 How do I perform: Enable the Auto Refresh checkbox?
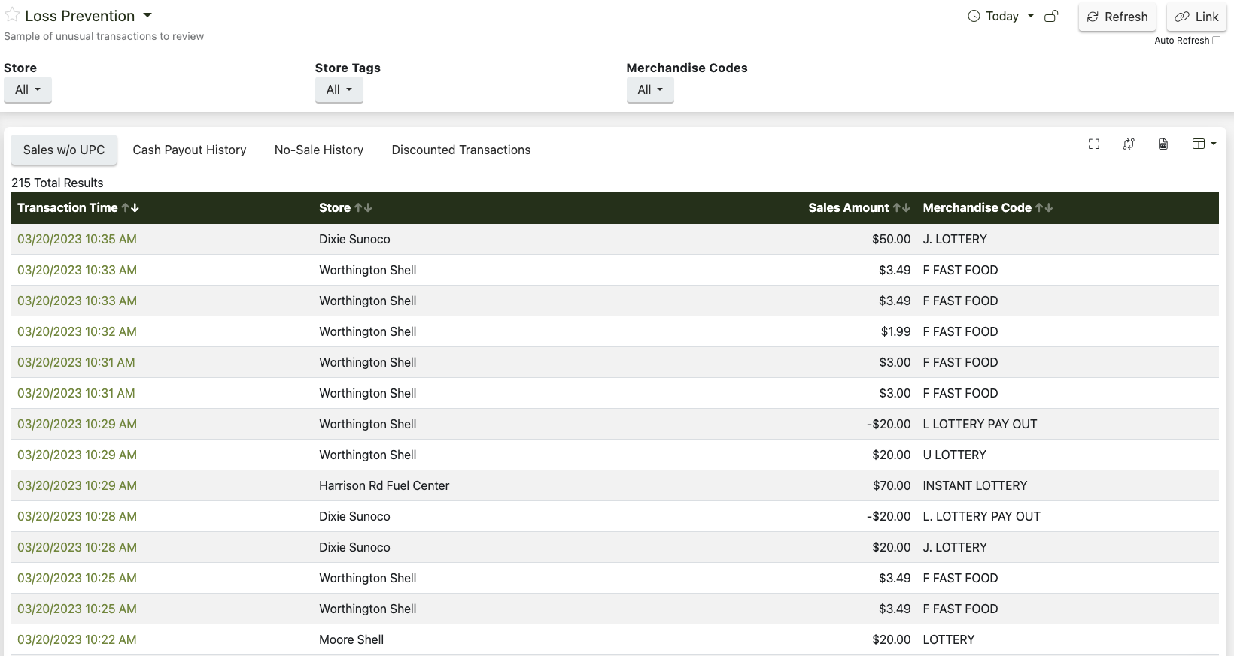1216,41
